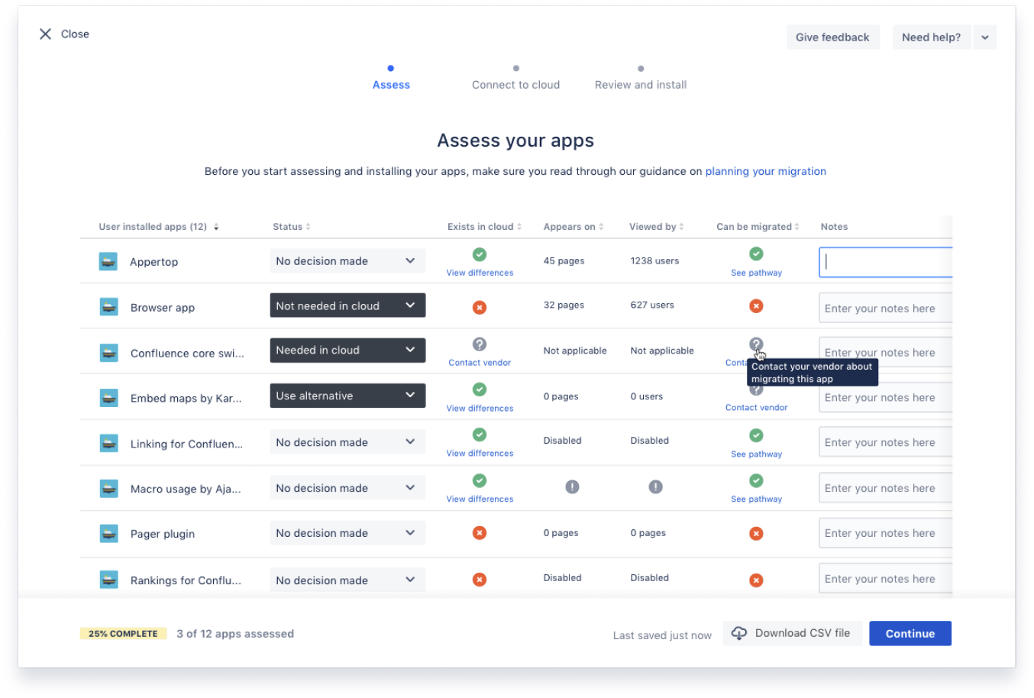Sort by Status column header
1034x698 pixels.
tap(292, 227)
